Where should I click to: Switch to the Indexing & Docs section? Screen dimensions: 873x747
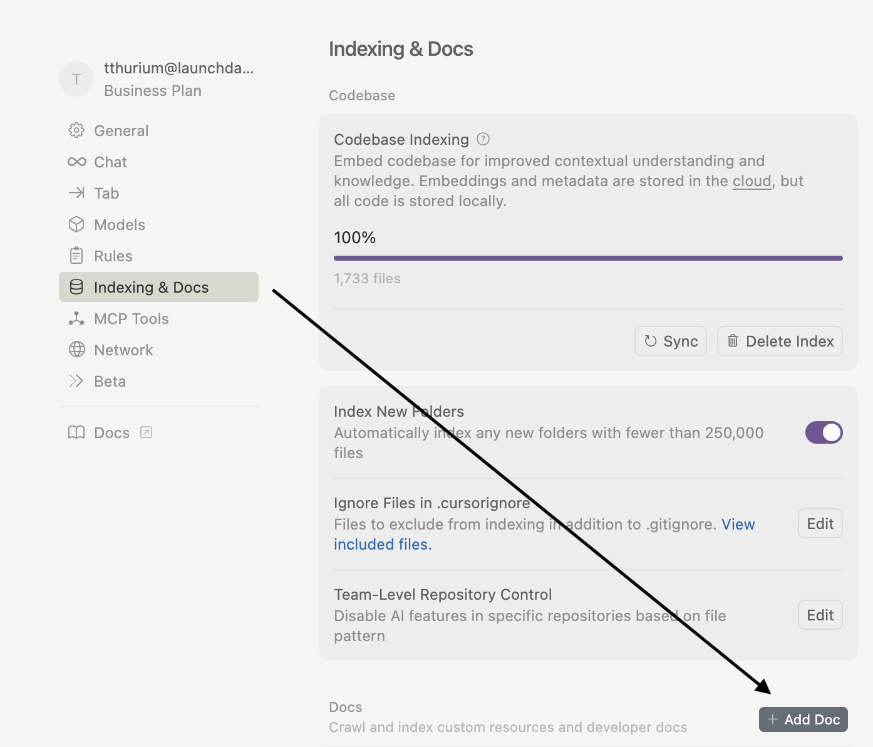click(x=151, y=287)
